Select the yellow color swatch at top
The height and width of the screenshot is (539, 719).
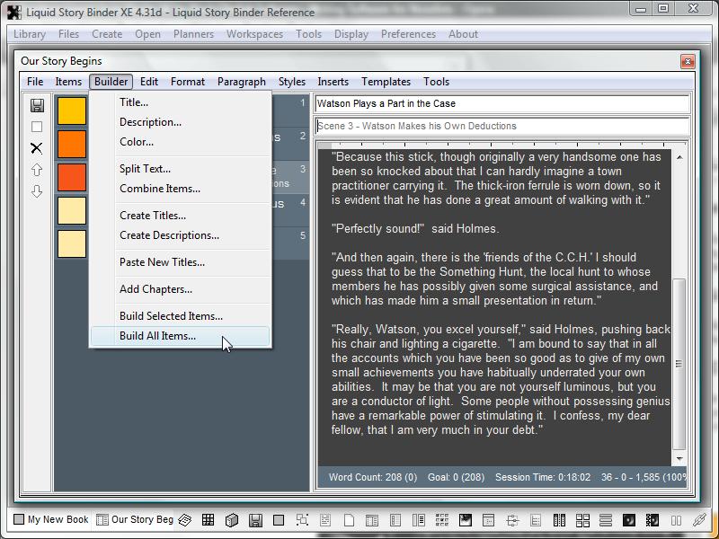(72, 111)
